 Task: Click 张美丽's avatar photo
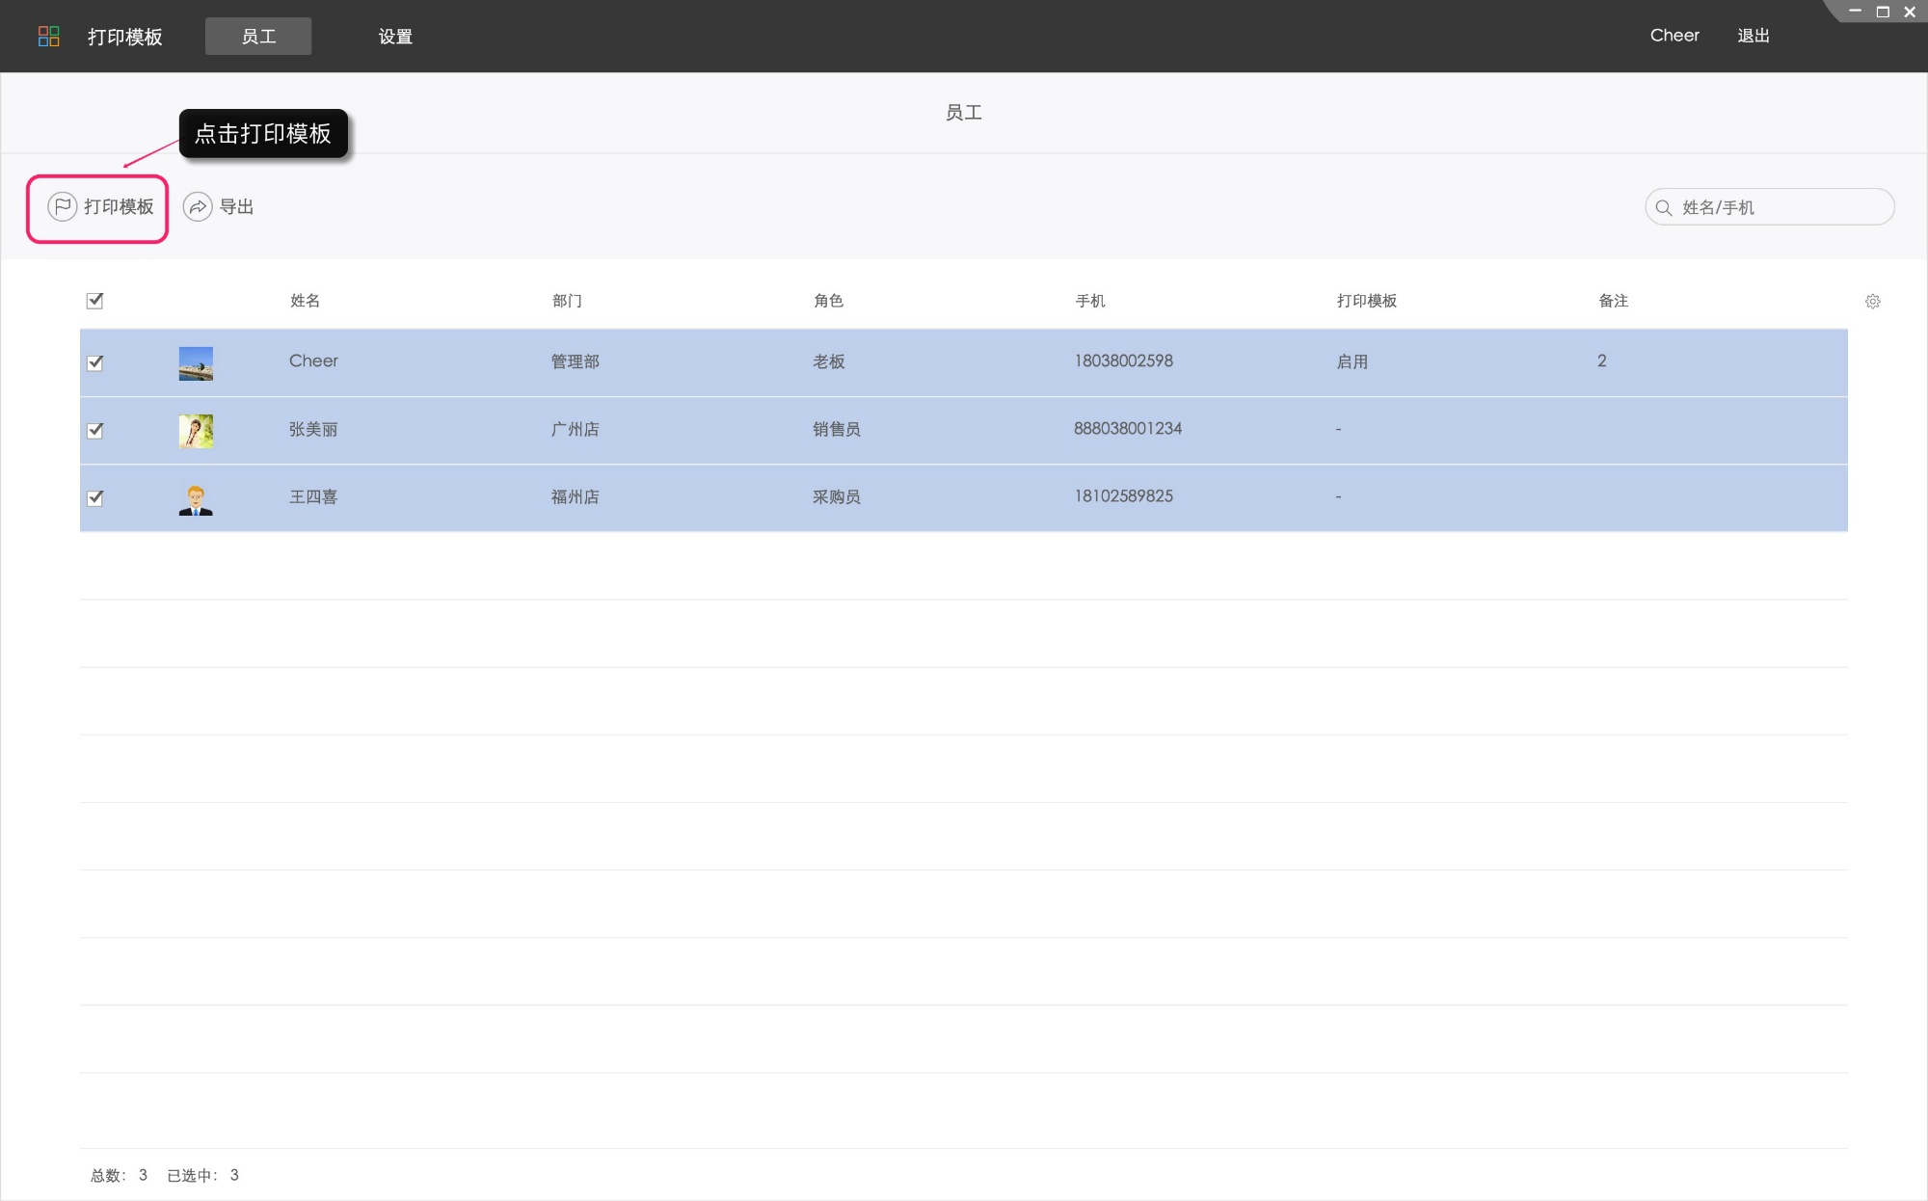tap(196, 431)
